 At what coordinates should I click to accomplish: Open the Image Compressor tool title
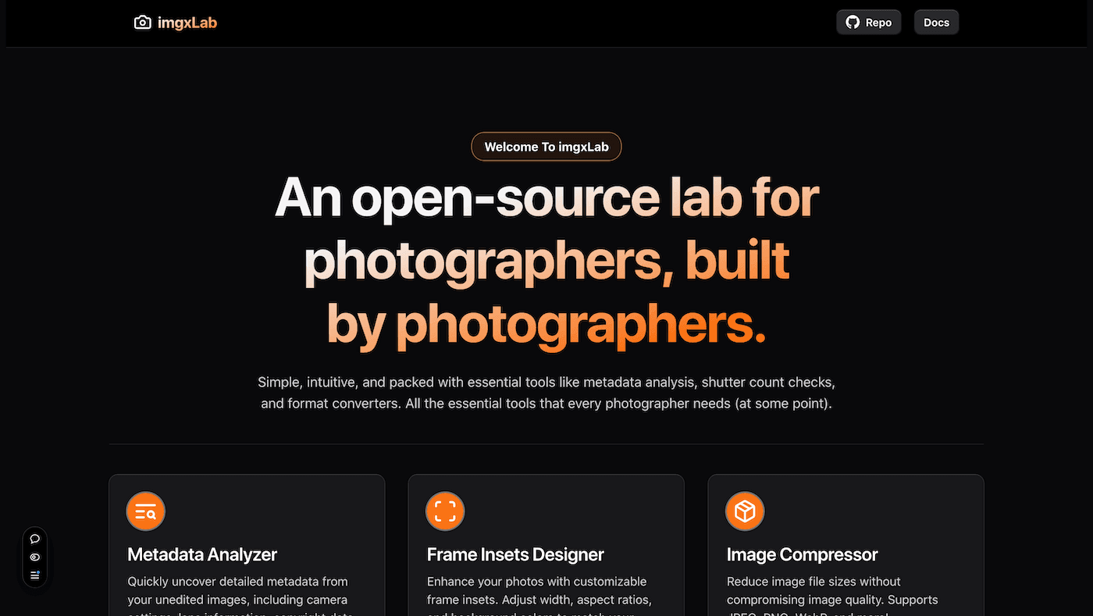point(802,554)
